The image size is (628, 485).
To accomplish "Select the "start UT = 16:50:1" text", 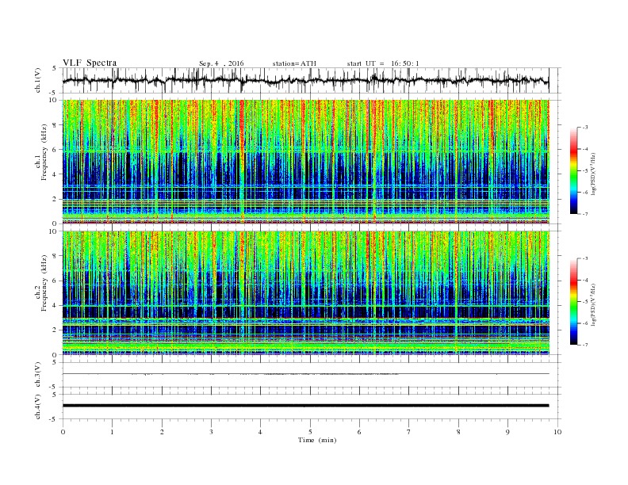I will 383,63.
